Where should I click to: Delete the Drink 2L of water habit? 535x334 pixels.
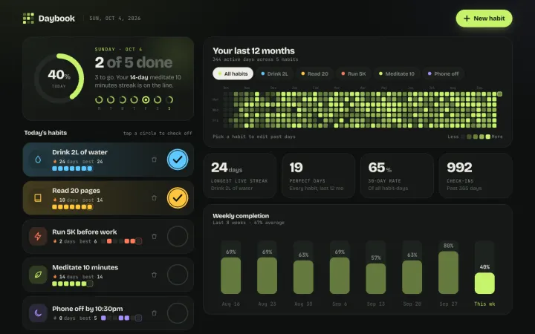(x=155, y=159)
